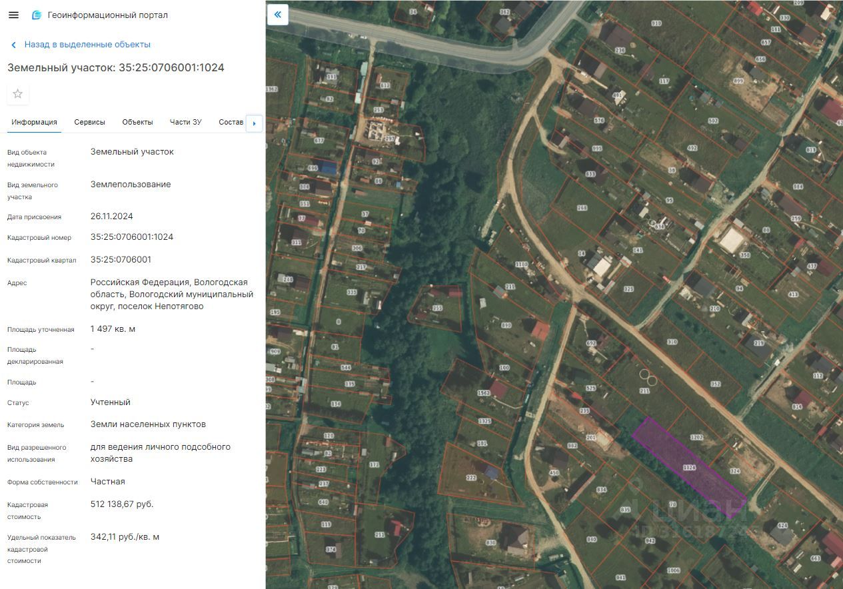Click the 'Адрес' field label
The width and height of the screenshot is (843, 589).
[x=17, y=283]
